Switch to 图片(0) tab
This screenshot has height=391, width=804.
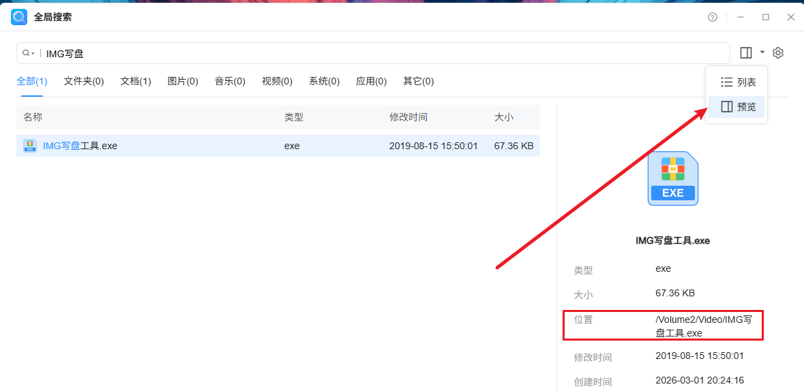[x=183, y=81]
